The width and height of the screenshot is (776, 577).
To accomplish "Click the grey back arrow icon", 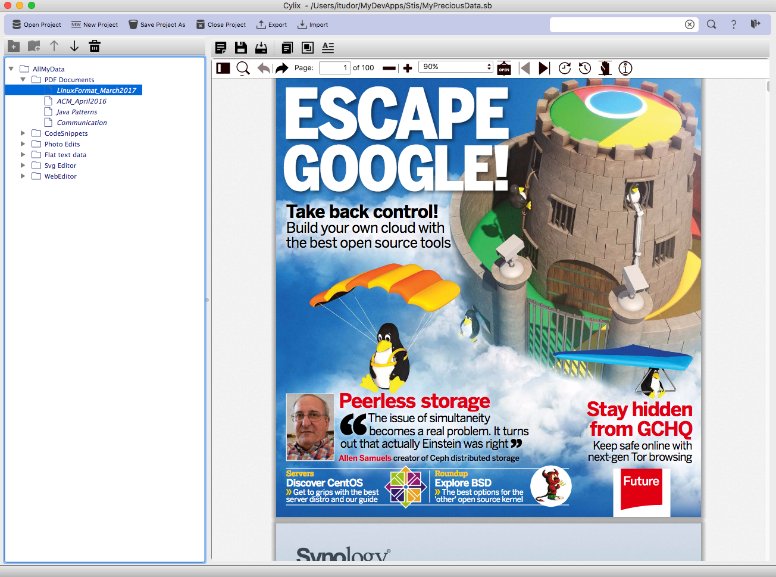I will (x=264, y=68).
